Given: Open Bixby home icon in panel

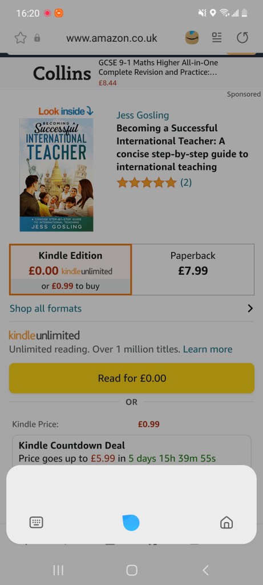Looking at the screenshot, I should pos(226,522).
